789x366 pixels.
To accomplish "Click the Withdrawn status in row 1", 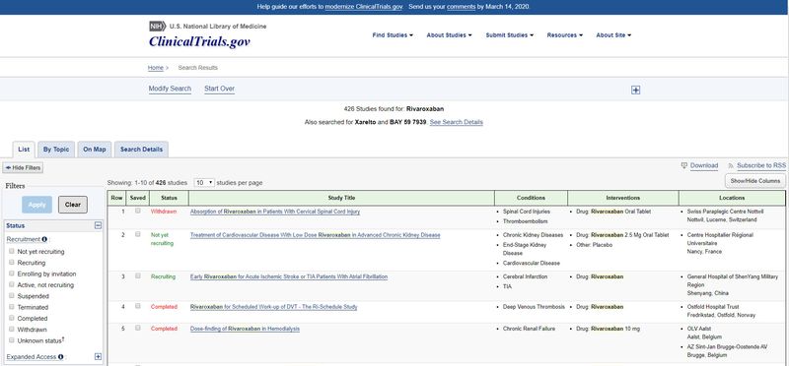I will [164, 212].
